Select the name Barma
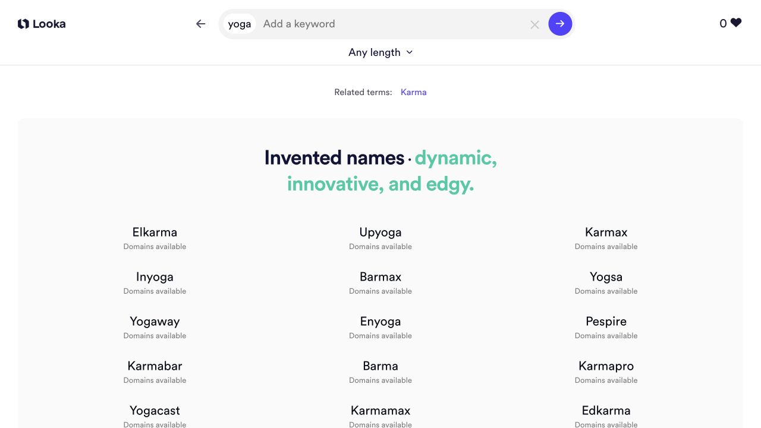Screen dimensions: 761x428 pos(380,366)
